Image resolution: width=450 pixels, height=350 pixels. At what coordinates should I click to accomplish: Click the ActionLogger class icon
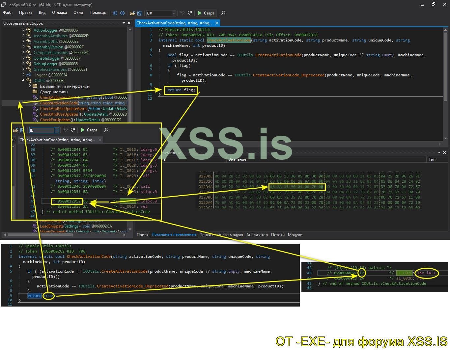coord(29,30)
